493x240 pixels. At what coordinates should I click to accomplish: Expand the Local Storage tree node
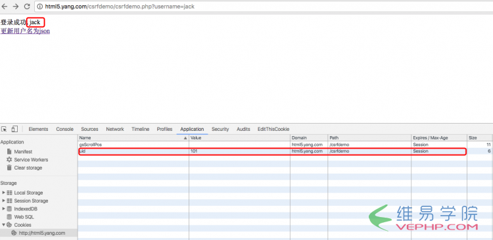pyautogui.click(x=4, y=193)
